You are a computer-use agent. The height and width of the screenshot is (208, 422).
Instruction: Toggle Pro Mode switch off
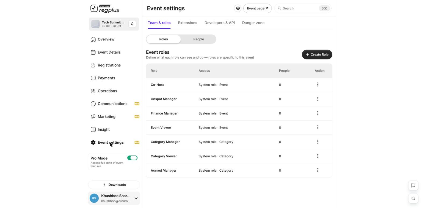pos(132,158)
